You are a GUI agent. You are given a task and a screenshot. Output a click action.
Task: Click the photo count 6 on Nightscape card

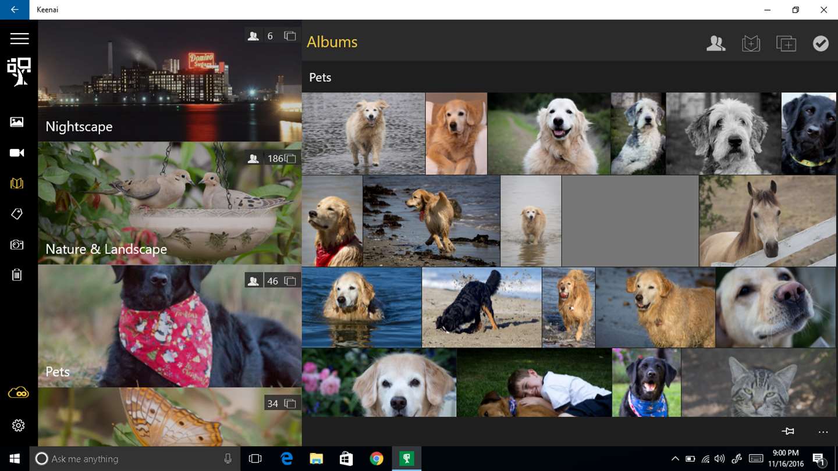pos(270,36)
